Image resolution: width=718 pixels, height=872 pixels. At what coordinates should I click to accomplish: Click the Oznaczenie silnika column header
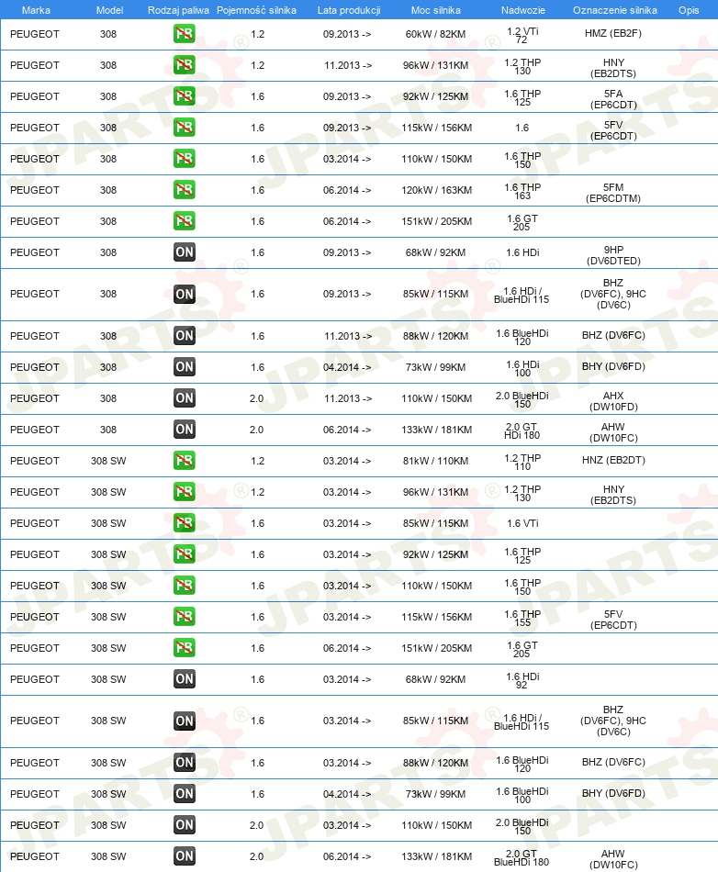point(615,10)
